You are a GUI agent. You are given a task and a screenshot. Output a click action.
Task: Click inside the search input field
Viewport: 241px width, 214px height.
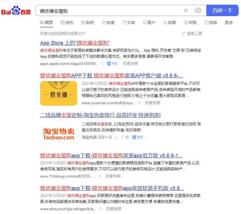coord(110,11)
